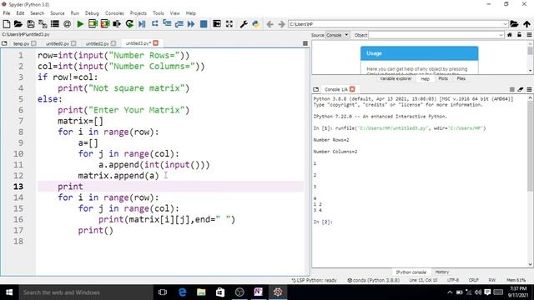Open the Tools menu
Image resolution: width=534 pixels, height=300 pixels.
pyautogui.click(x=158, y=13)
